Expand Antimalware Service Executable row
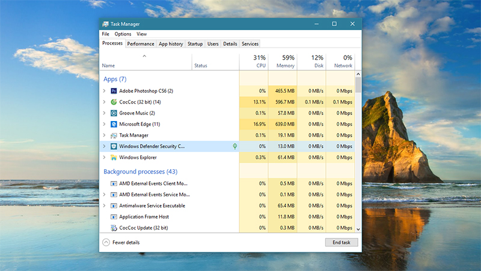Screen dimensions: 481x271 [104, 205]
